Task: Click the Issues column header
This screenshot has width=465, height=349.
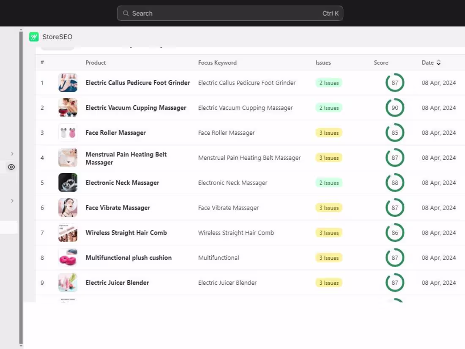Action: 323,63
